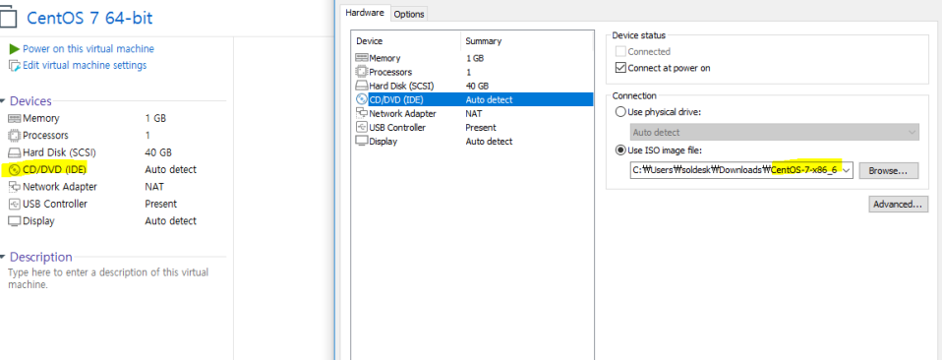Select the Hardware tab
The image size is (942, 360).
365,13
